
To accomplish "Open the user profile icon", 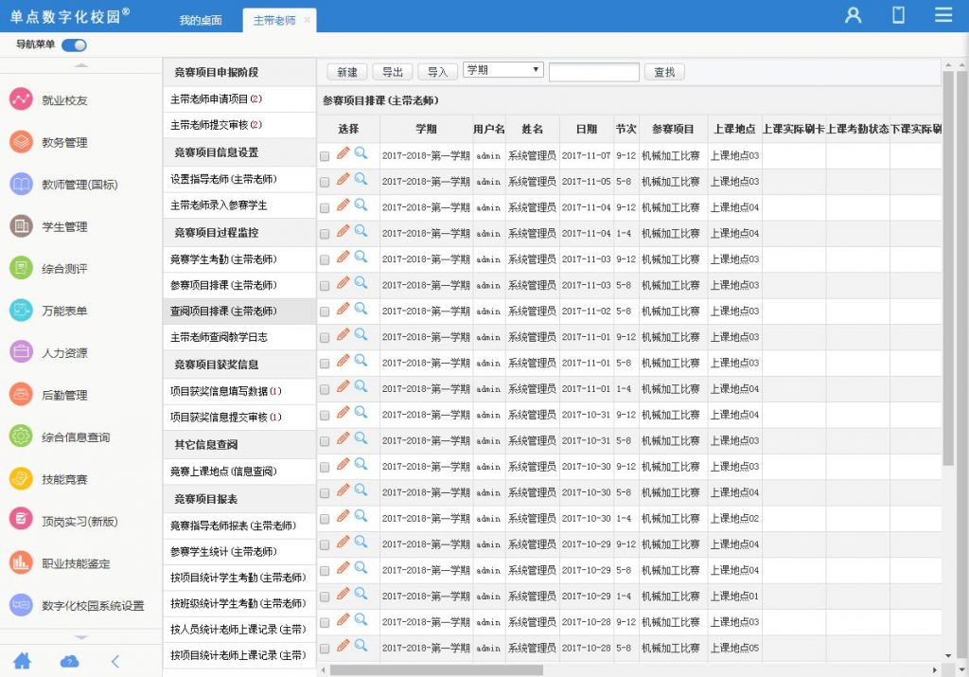I will (853, 15).
